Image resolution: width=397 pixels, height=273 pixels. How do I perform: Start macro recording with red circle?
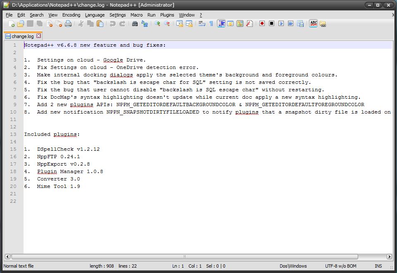262,24
